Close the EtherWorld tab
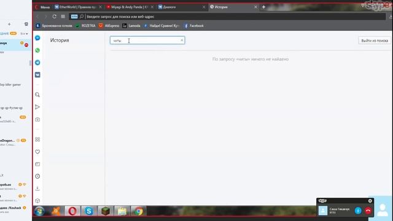The image size is (393, 221). pyautogui.click(x=100, y=7)
